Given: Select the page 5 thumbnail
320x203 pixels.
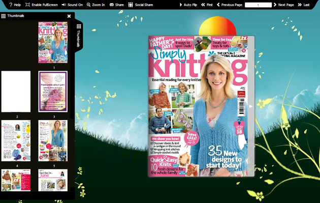Looking at the screenshot, I should 53,140.
